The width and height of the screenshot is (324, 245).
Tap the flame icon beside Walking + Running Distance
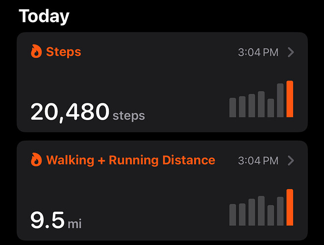pos(36,159)
